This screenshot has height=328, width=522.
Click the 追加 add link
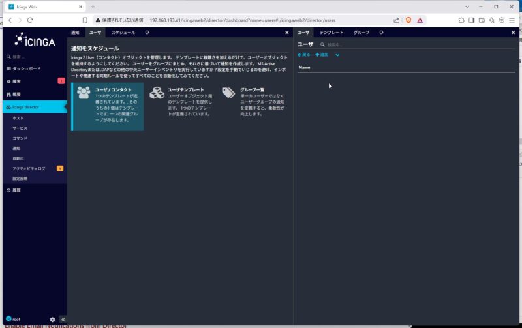[322, 55]
